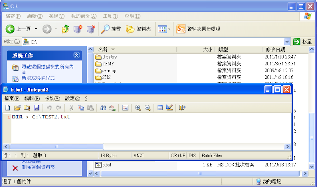317x187 pixels.
Task: Open Explorer 檔案(F) menu
Action: tap(13, 16)
